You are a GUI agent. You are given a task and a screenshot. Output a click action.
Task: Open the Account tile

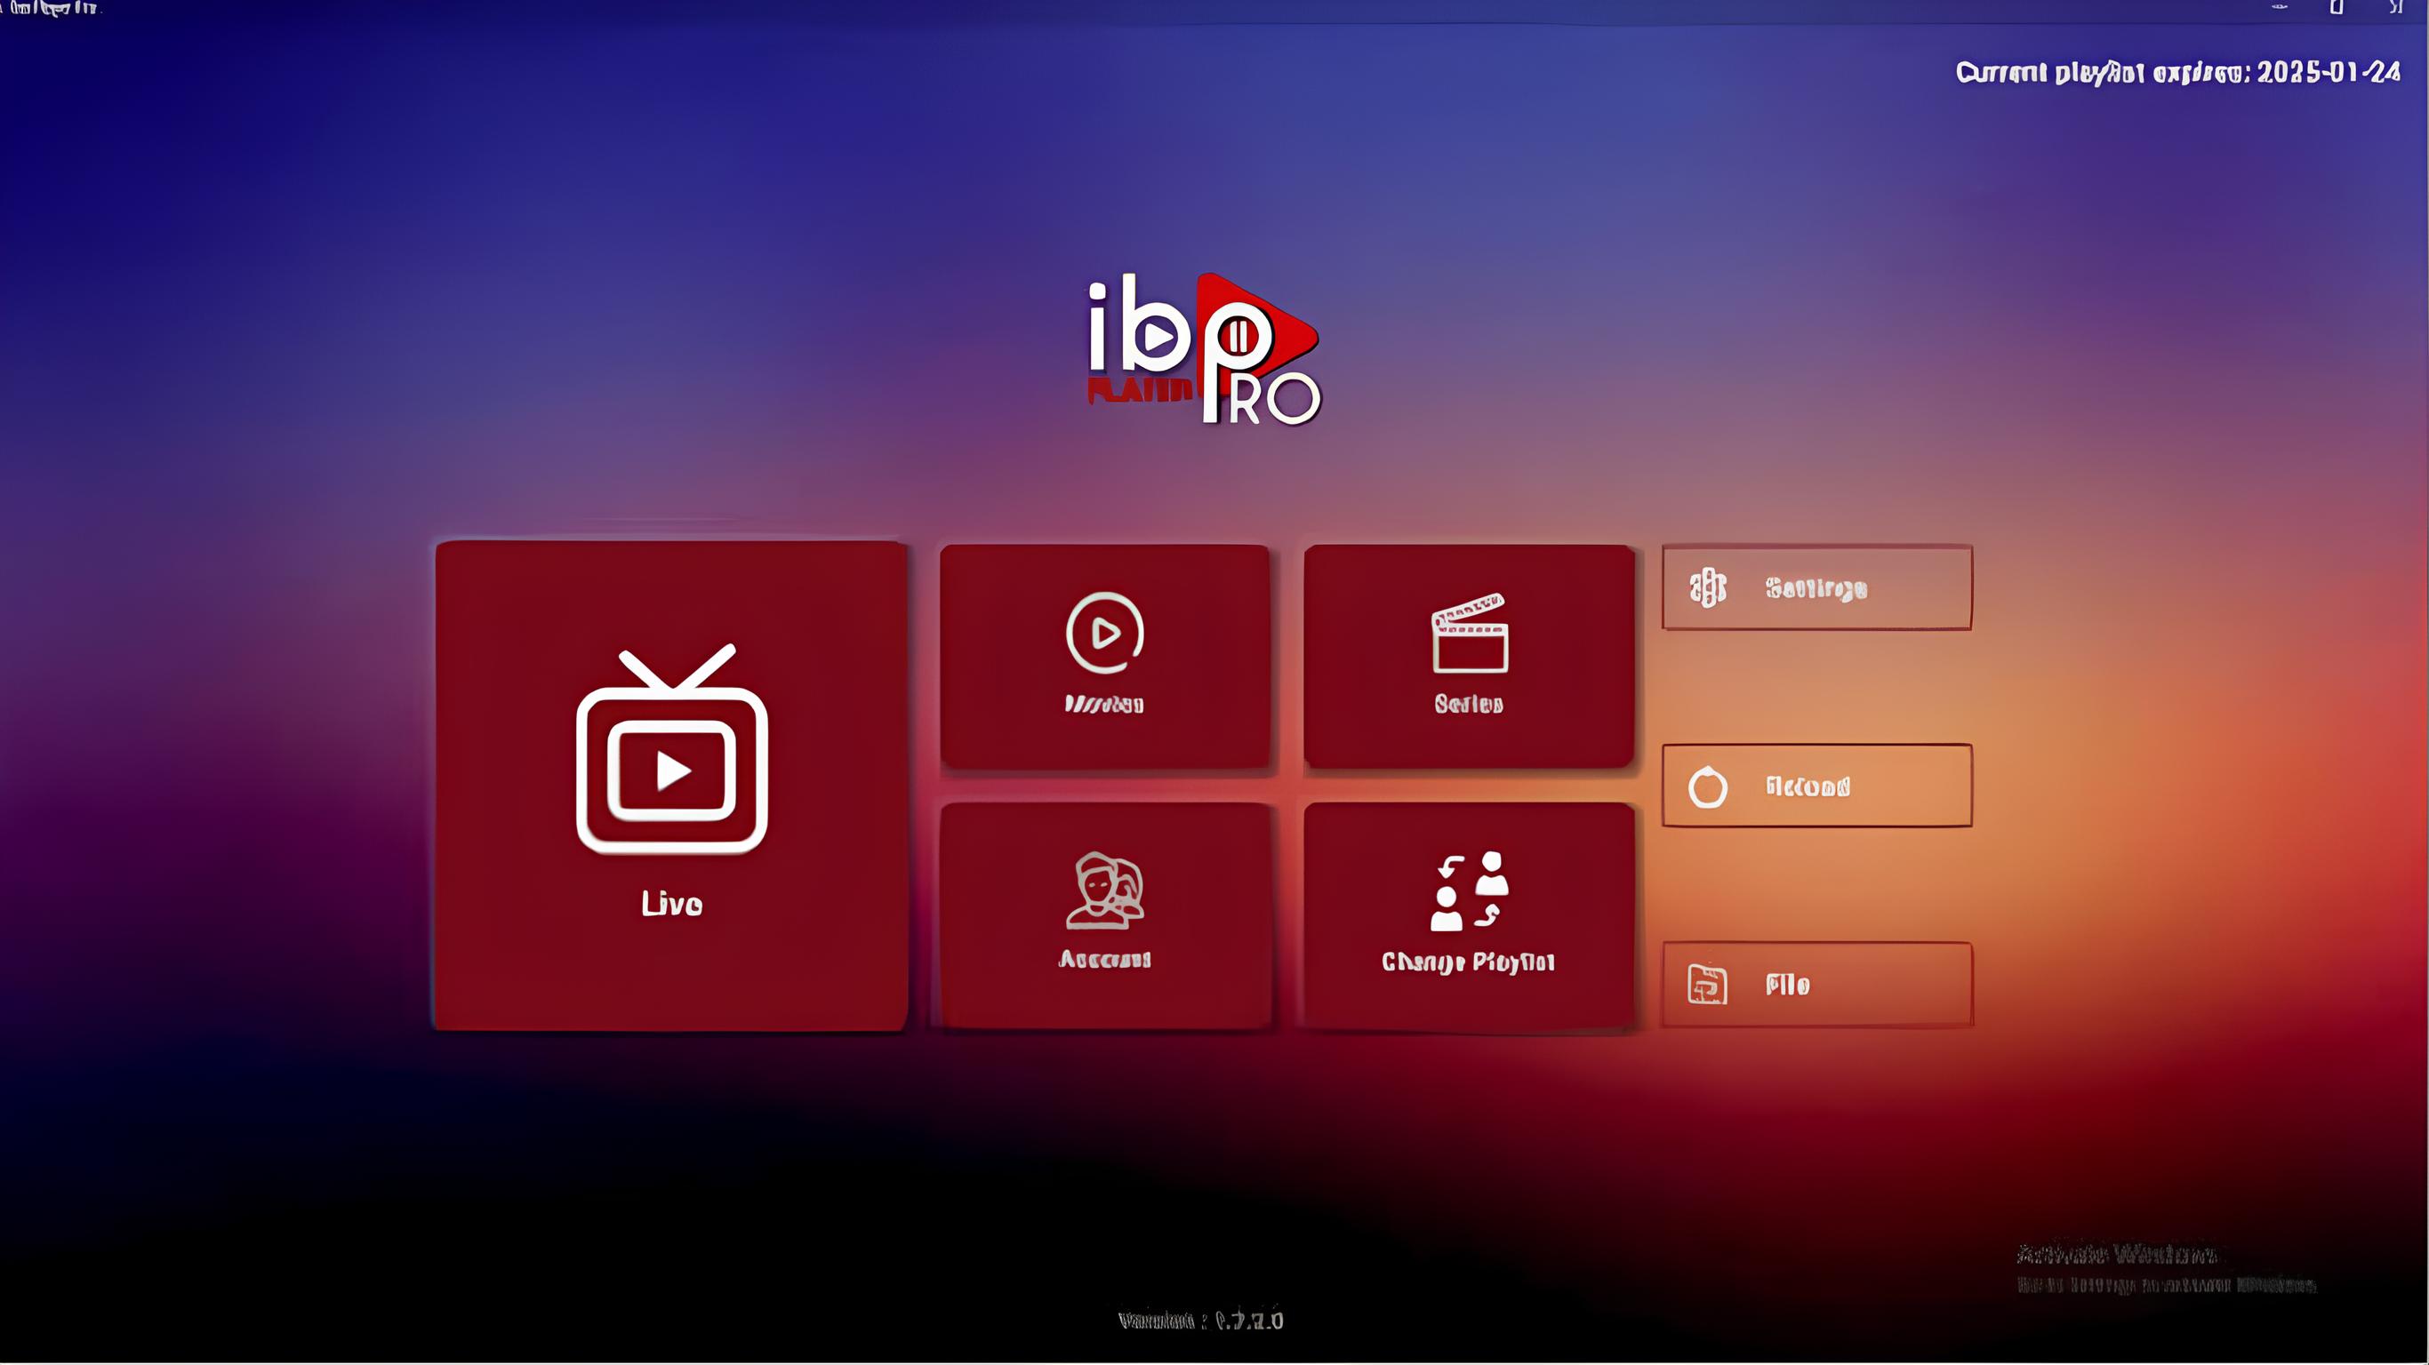coord(1105,914)
